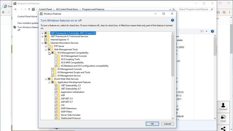Open the address bar history dropdown
Screen dimensions: 233x131
(x=170, y=9)
